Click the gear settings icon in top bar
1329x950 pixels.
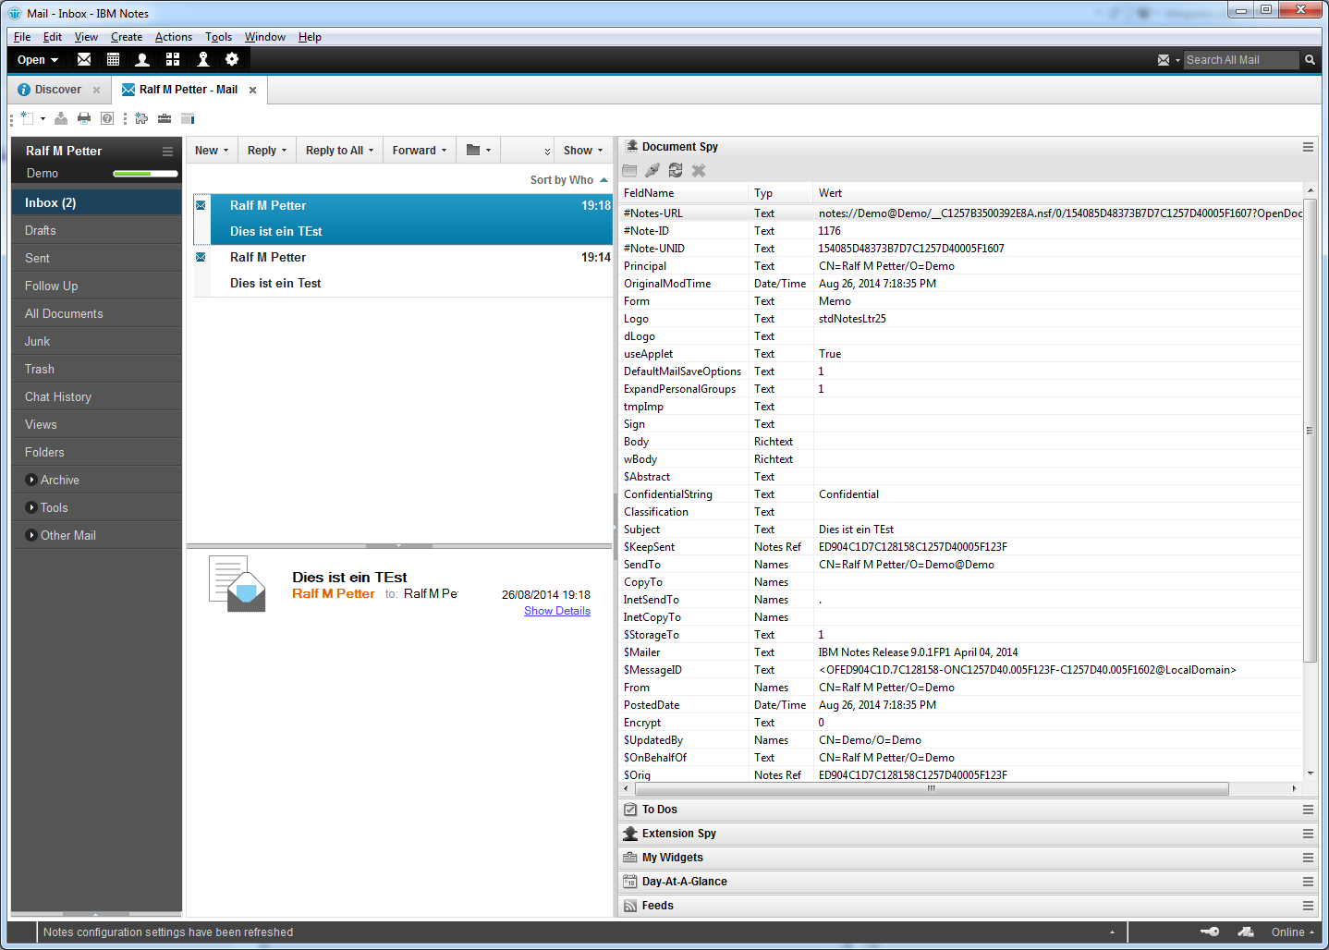(x=232, y=59)
